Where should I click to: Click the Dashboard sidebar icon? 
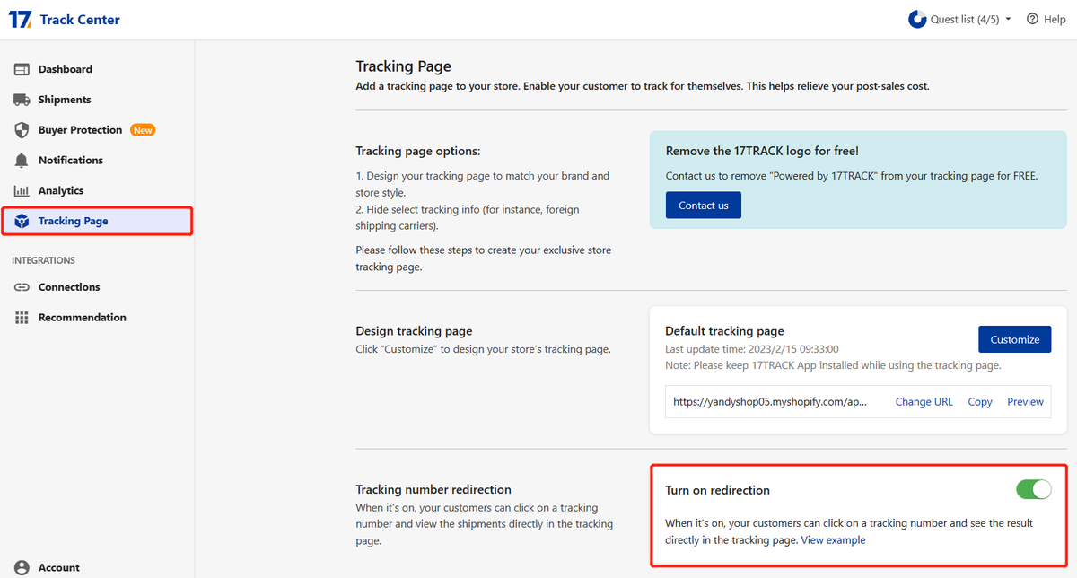[22, 69]
